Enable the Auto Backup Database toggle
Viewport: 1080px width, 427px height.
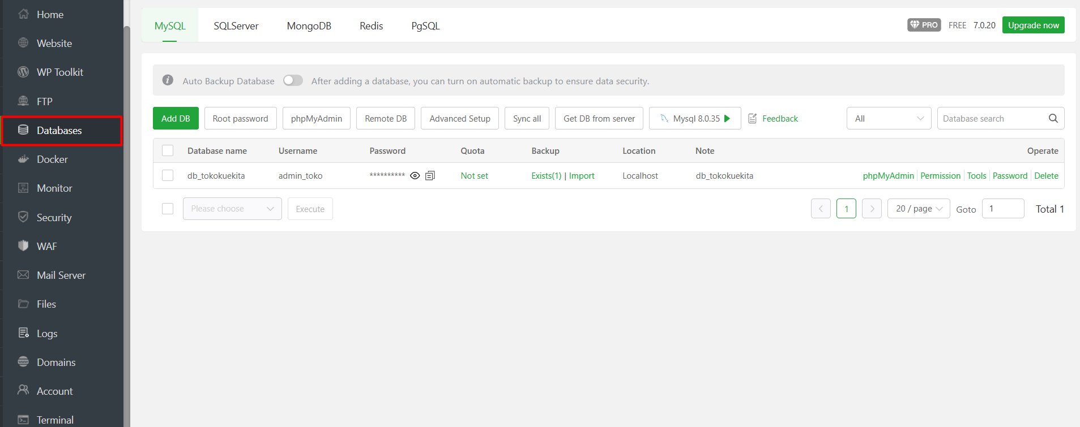(x=293, y=81)
